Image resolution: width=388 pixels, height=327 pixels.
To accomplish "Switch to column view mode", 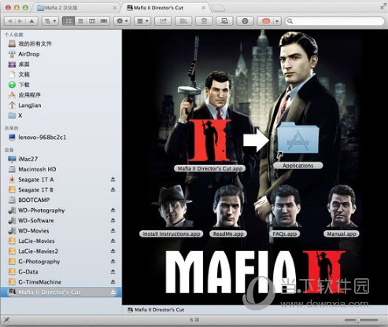I will click(92, 21).
